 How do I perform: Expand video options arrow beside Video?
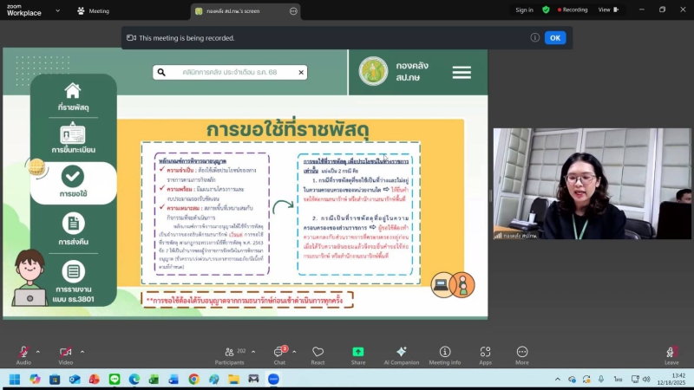point(82,352)
